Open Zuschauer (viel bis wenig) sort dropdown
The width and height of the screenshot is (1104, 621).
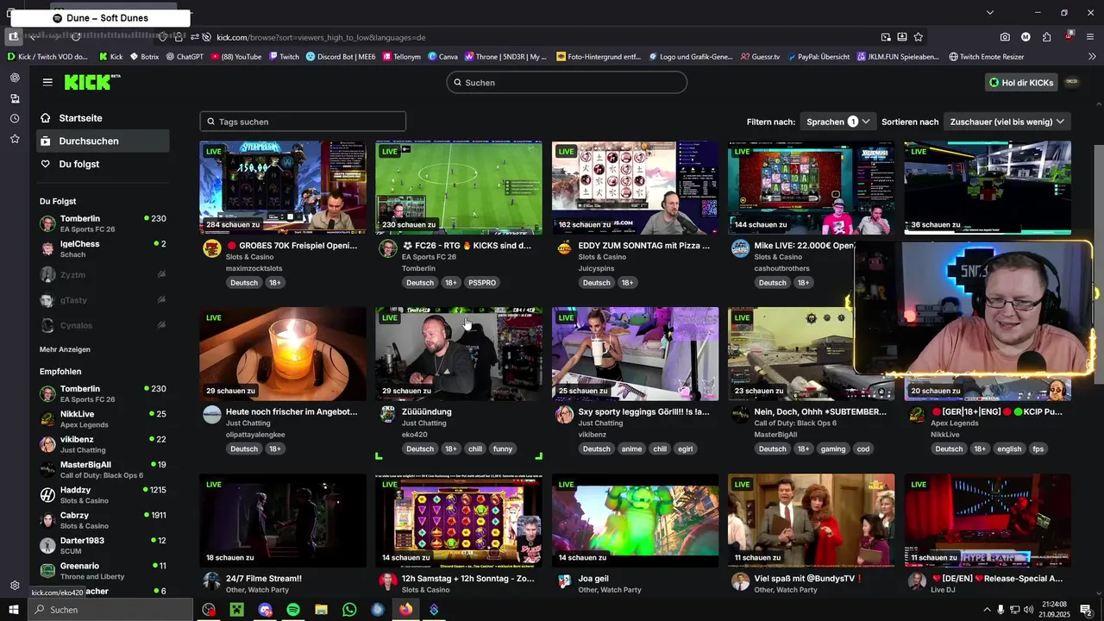pos(1007,122)
